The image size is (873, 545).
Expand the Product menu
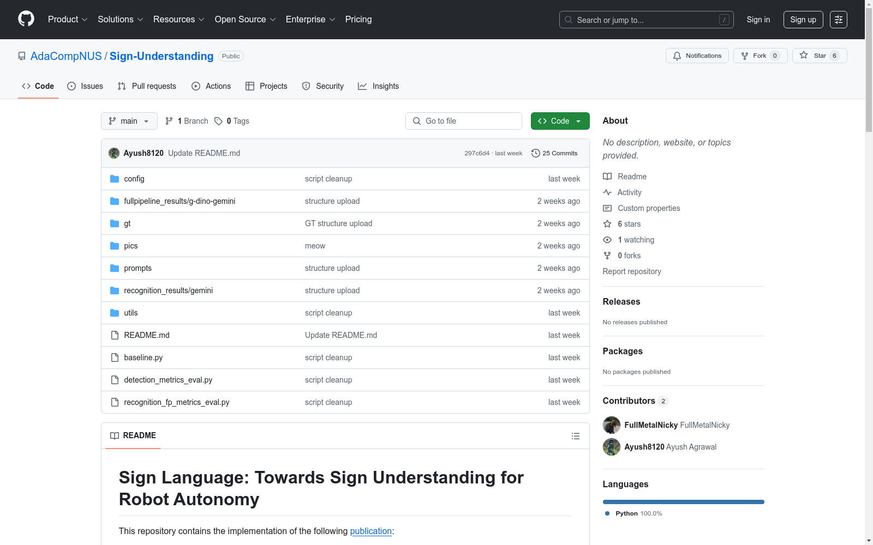(68, 19)
